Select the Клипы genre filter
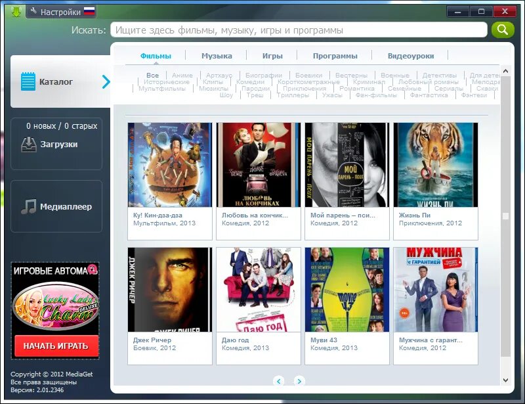Screen dimensions: 525x404 point(213,82)
